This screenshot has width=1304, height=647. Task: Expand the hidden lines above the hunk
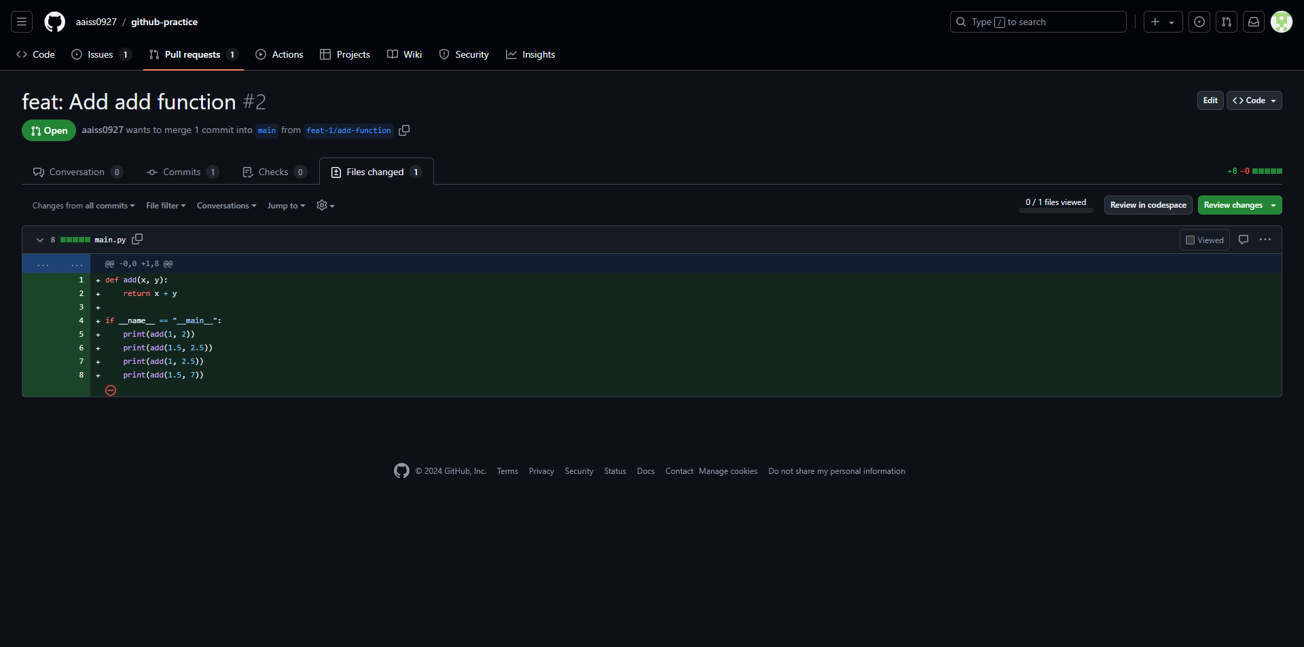click(x=56, y=263)
